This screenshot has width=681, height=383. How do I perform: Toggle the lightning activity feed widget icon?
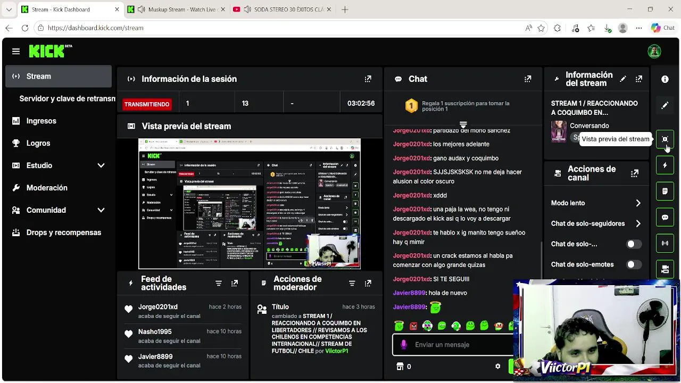coord(665,165)
